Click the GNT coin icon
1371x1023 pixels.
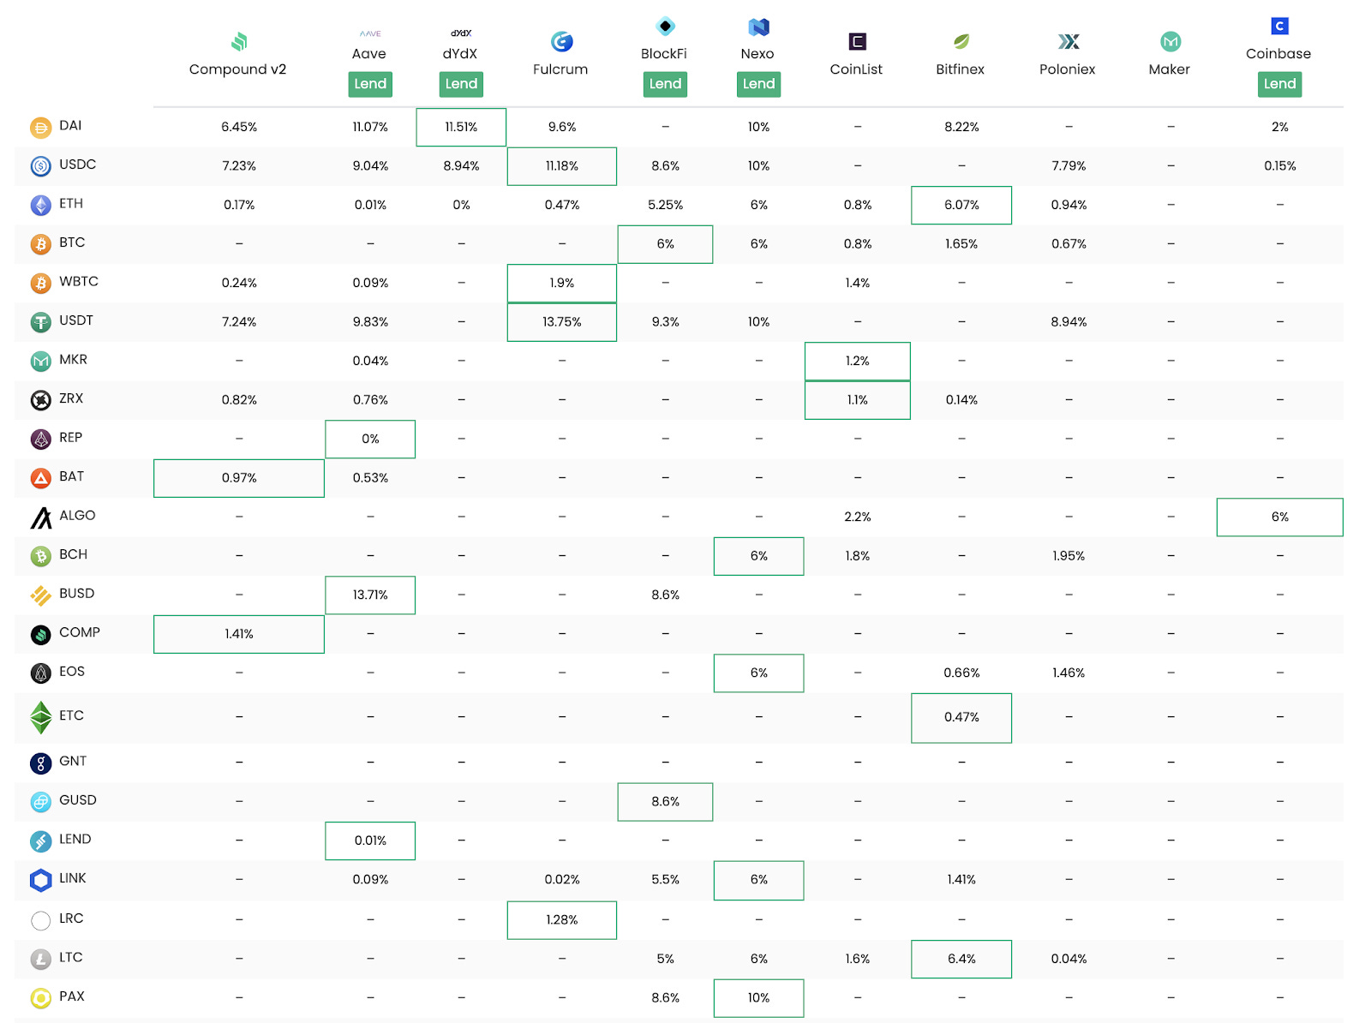click(x=41, y=763)
